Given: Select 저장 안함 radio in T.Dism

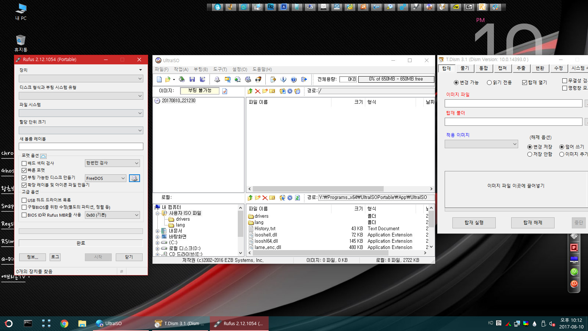Looking at the screenshot, I should (530, 154).
